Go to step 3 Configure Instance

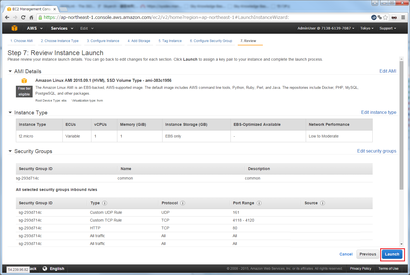pos(103,41)
